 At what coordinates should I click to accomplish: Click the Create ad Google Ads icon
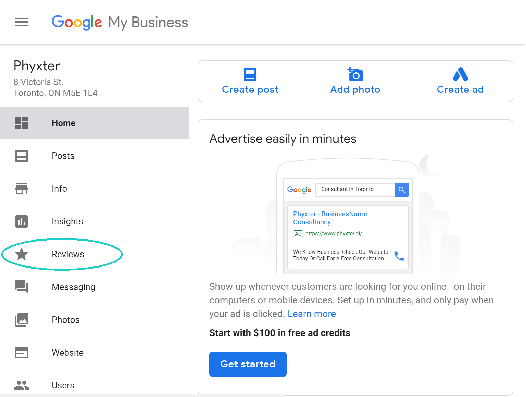tap(460, 74)
